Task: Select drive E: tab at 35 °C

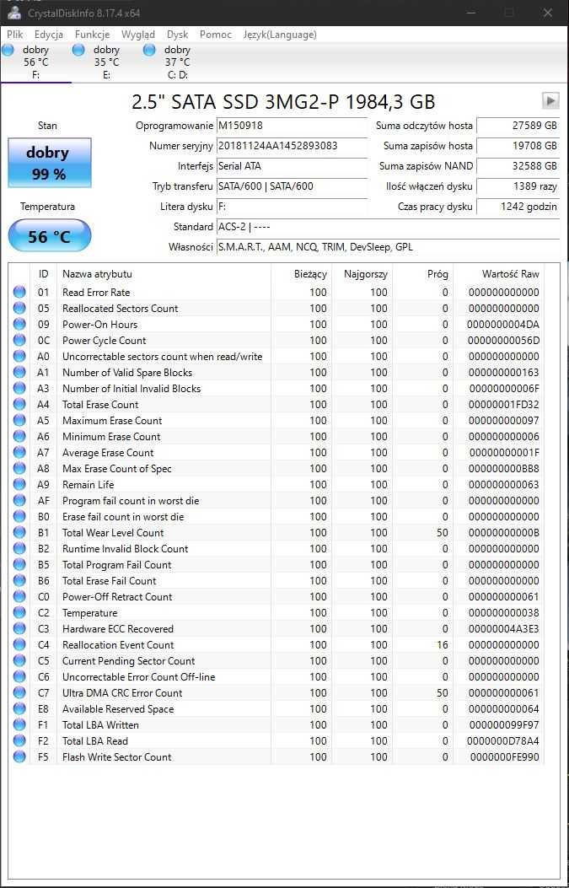Action: coord(106,62)
